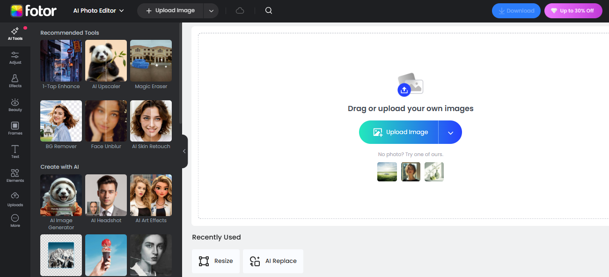Image resolution: width=609 pixels, height=277 pixels.
Task: Select the AI Tools sidebar icon
Action: (15, 33)
